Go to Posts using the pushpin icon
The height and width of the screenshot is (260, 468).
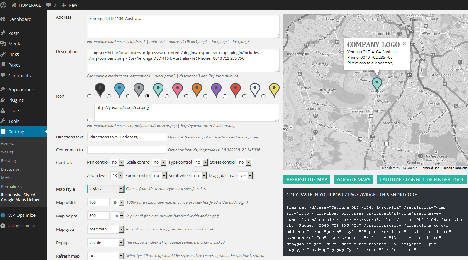click(3, 33)
